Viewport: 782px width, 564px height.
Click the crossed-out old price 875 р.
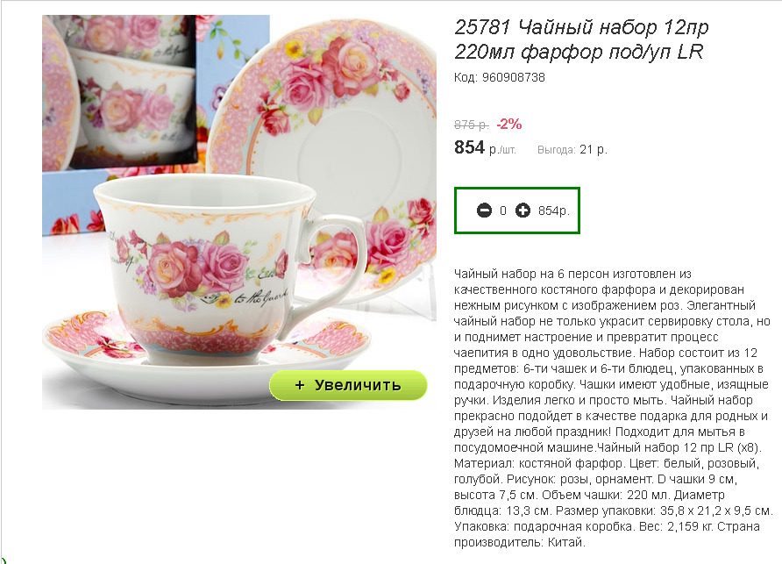click(472, 125)
